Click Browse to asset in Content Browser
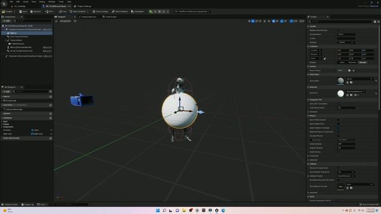 36,11
